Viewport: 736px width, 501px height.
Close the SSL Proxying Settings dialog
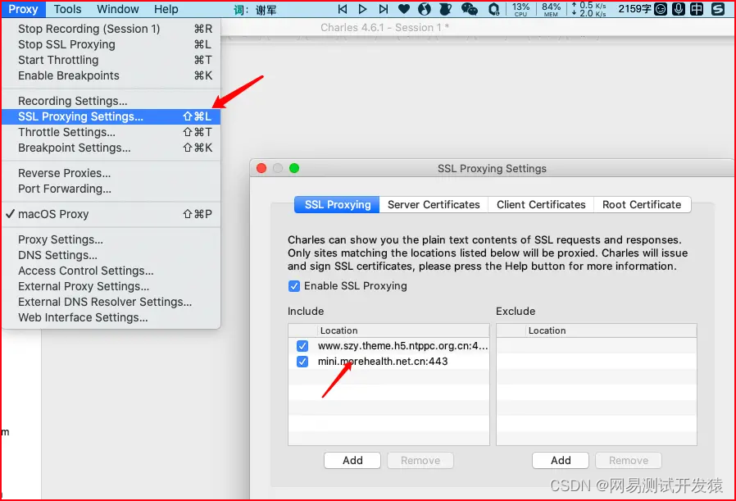261,168
